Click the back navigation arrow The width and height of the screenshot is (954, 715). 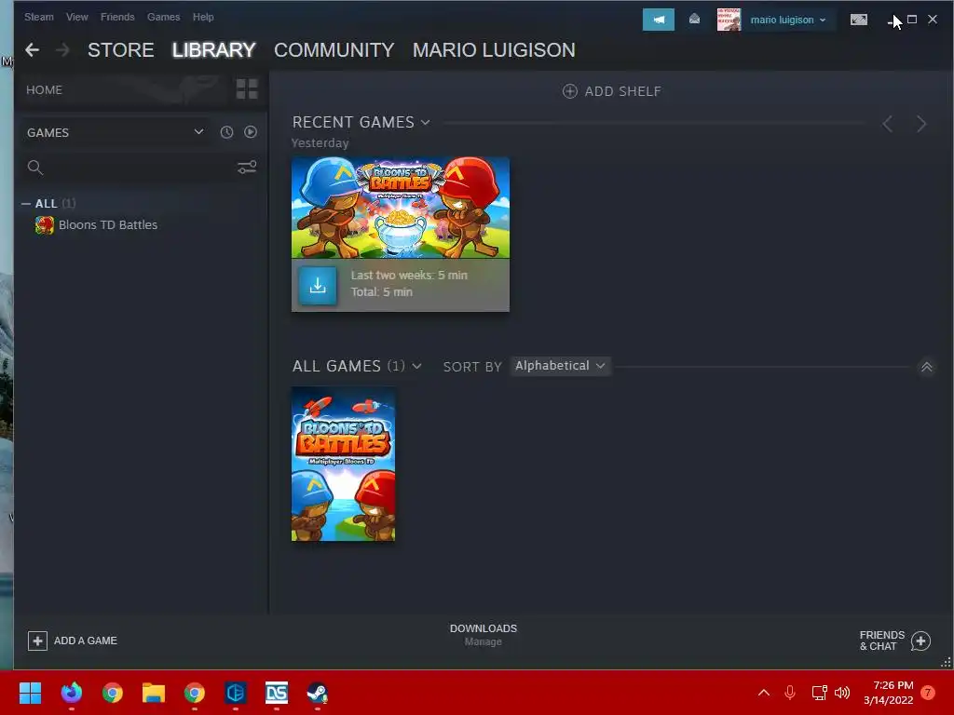pos(33,50)
